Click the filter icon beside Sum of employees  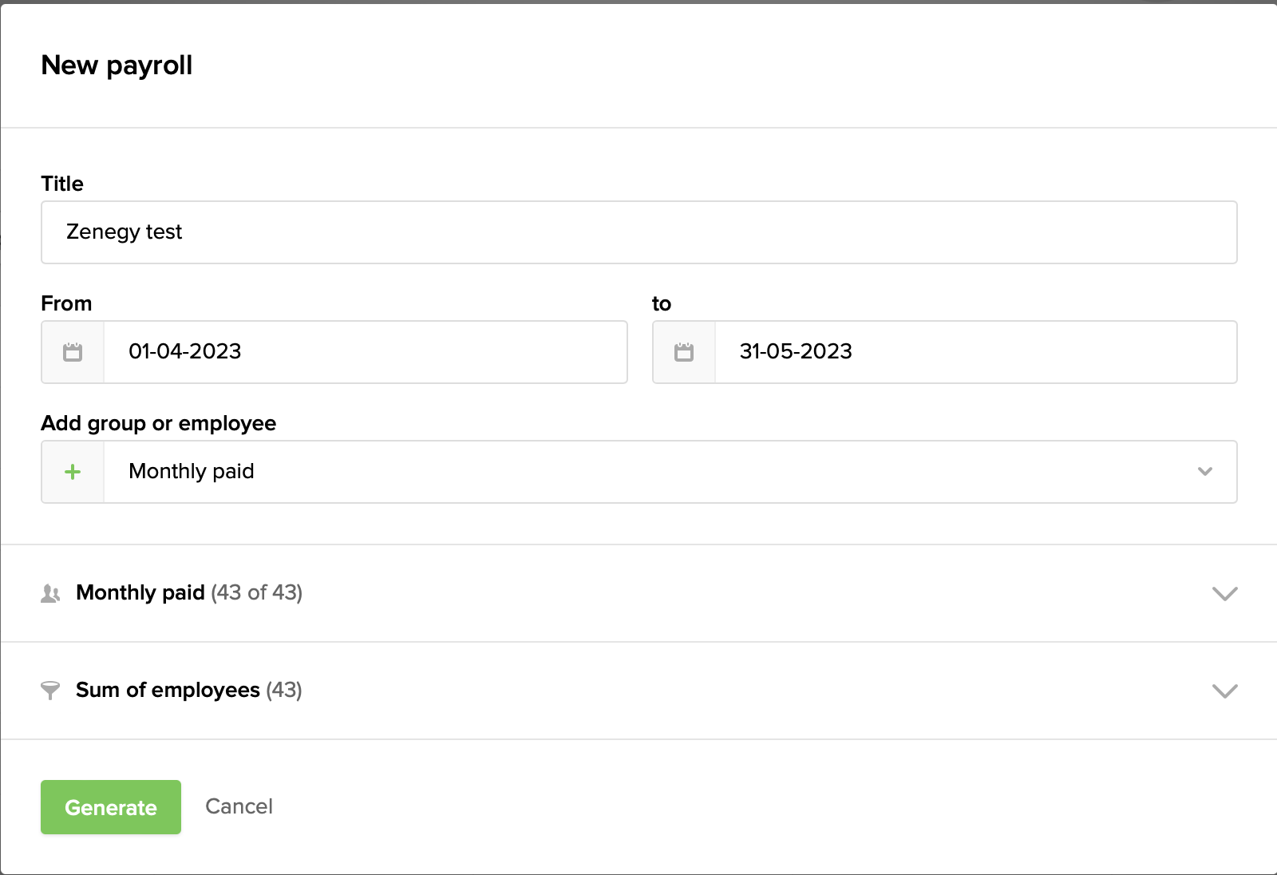(x=50, y=691)
